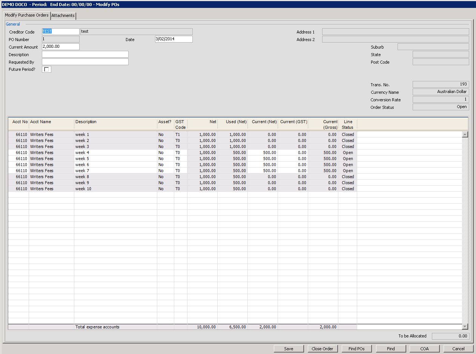The image size is (476, 354).
Task: Click the Closed status in week 10 row
Action: tap(348, 189)
